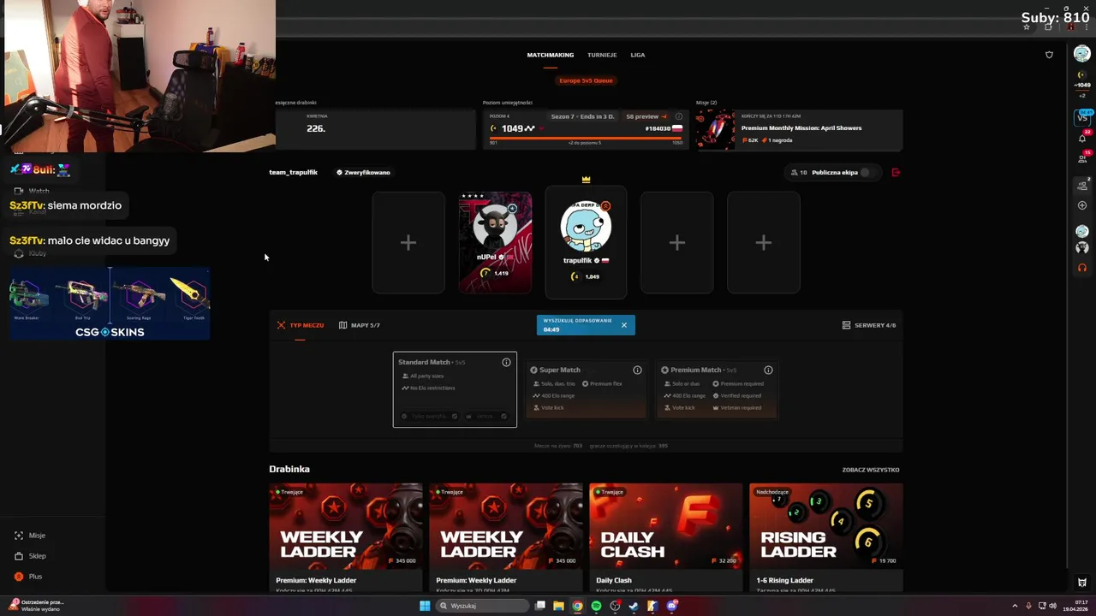Open party members icon in right sidebar
The height and width of the screenshot is (616, 1096).
[1082, 185]
